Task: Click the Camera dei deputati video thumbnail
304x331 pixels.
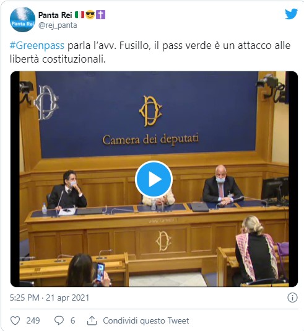Action: pos(154,179)
